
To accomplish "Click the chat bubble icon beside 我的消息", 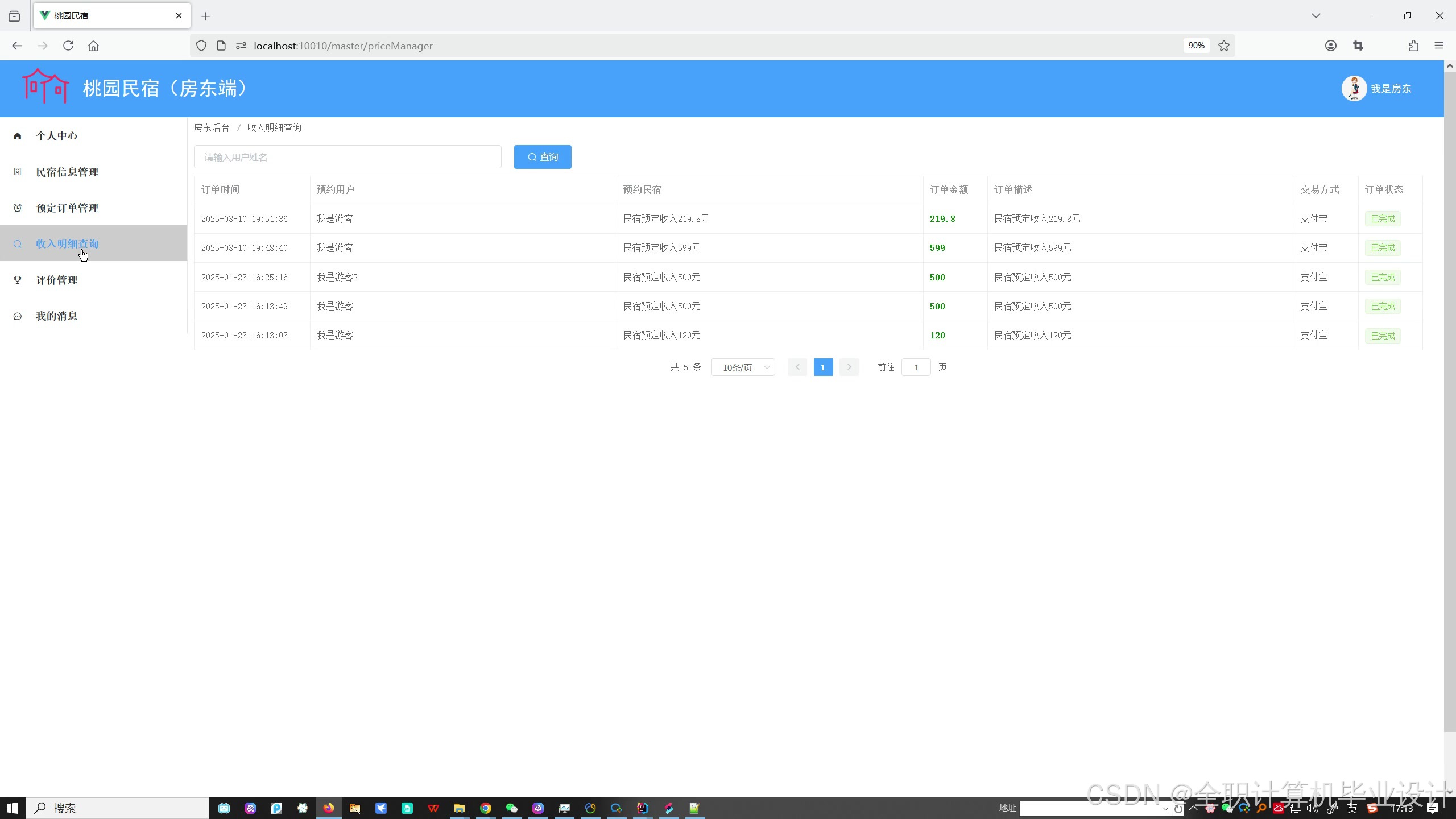I will 18,316.
